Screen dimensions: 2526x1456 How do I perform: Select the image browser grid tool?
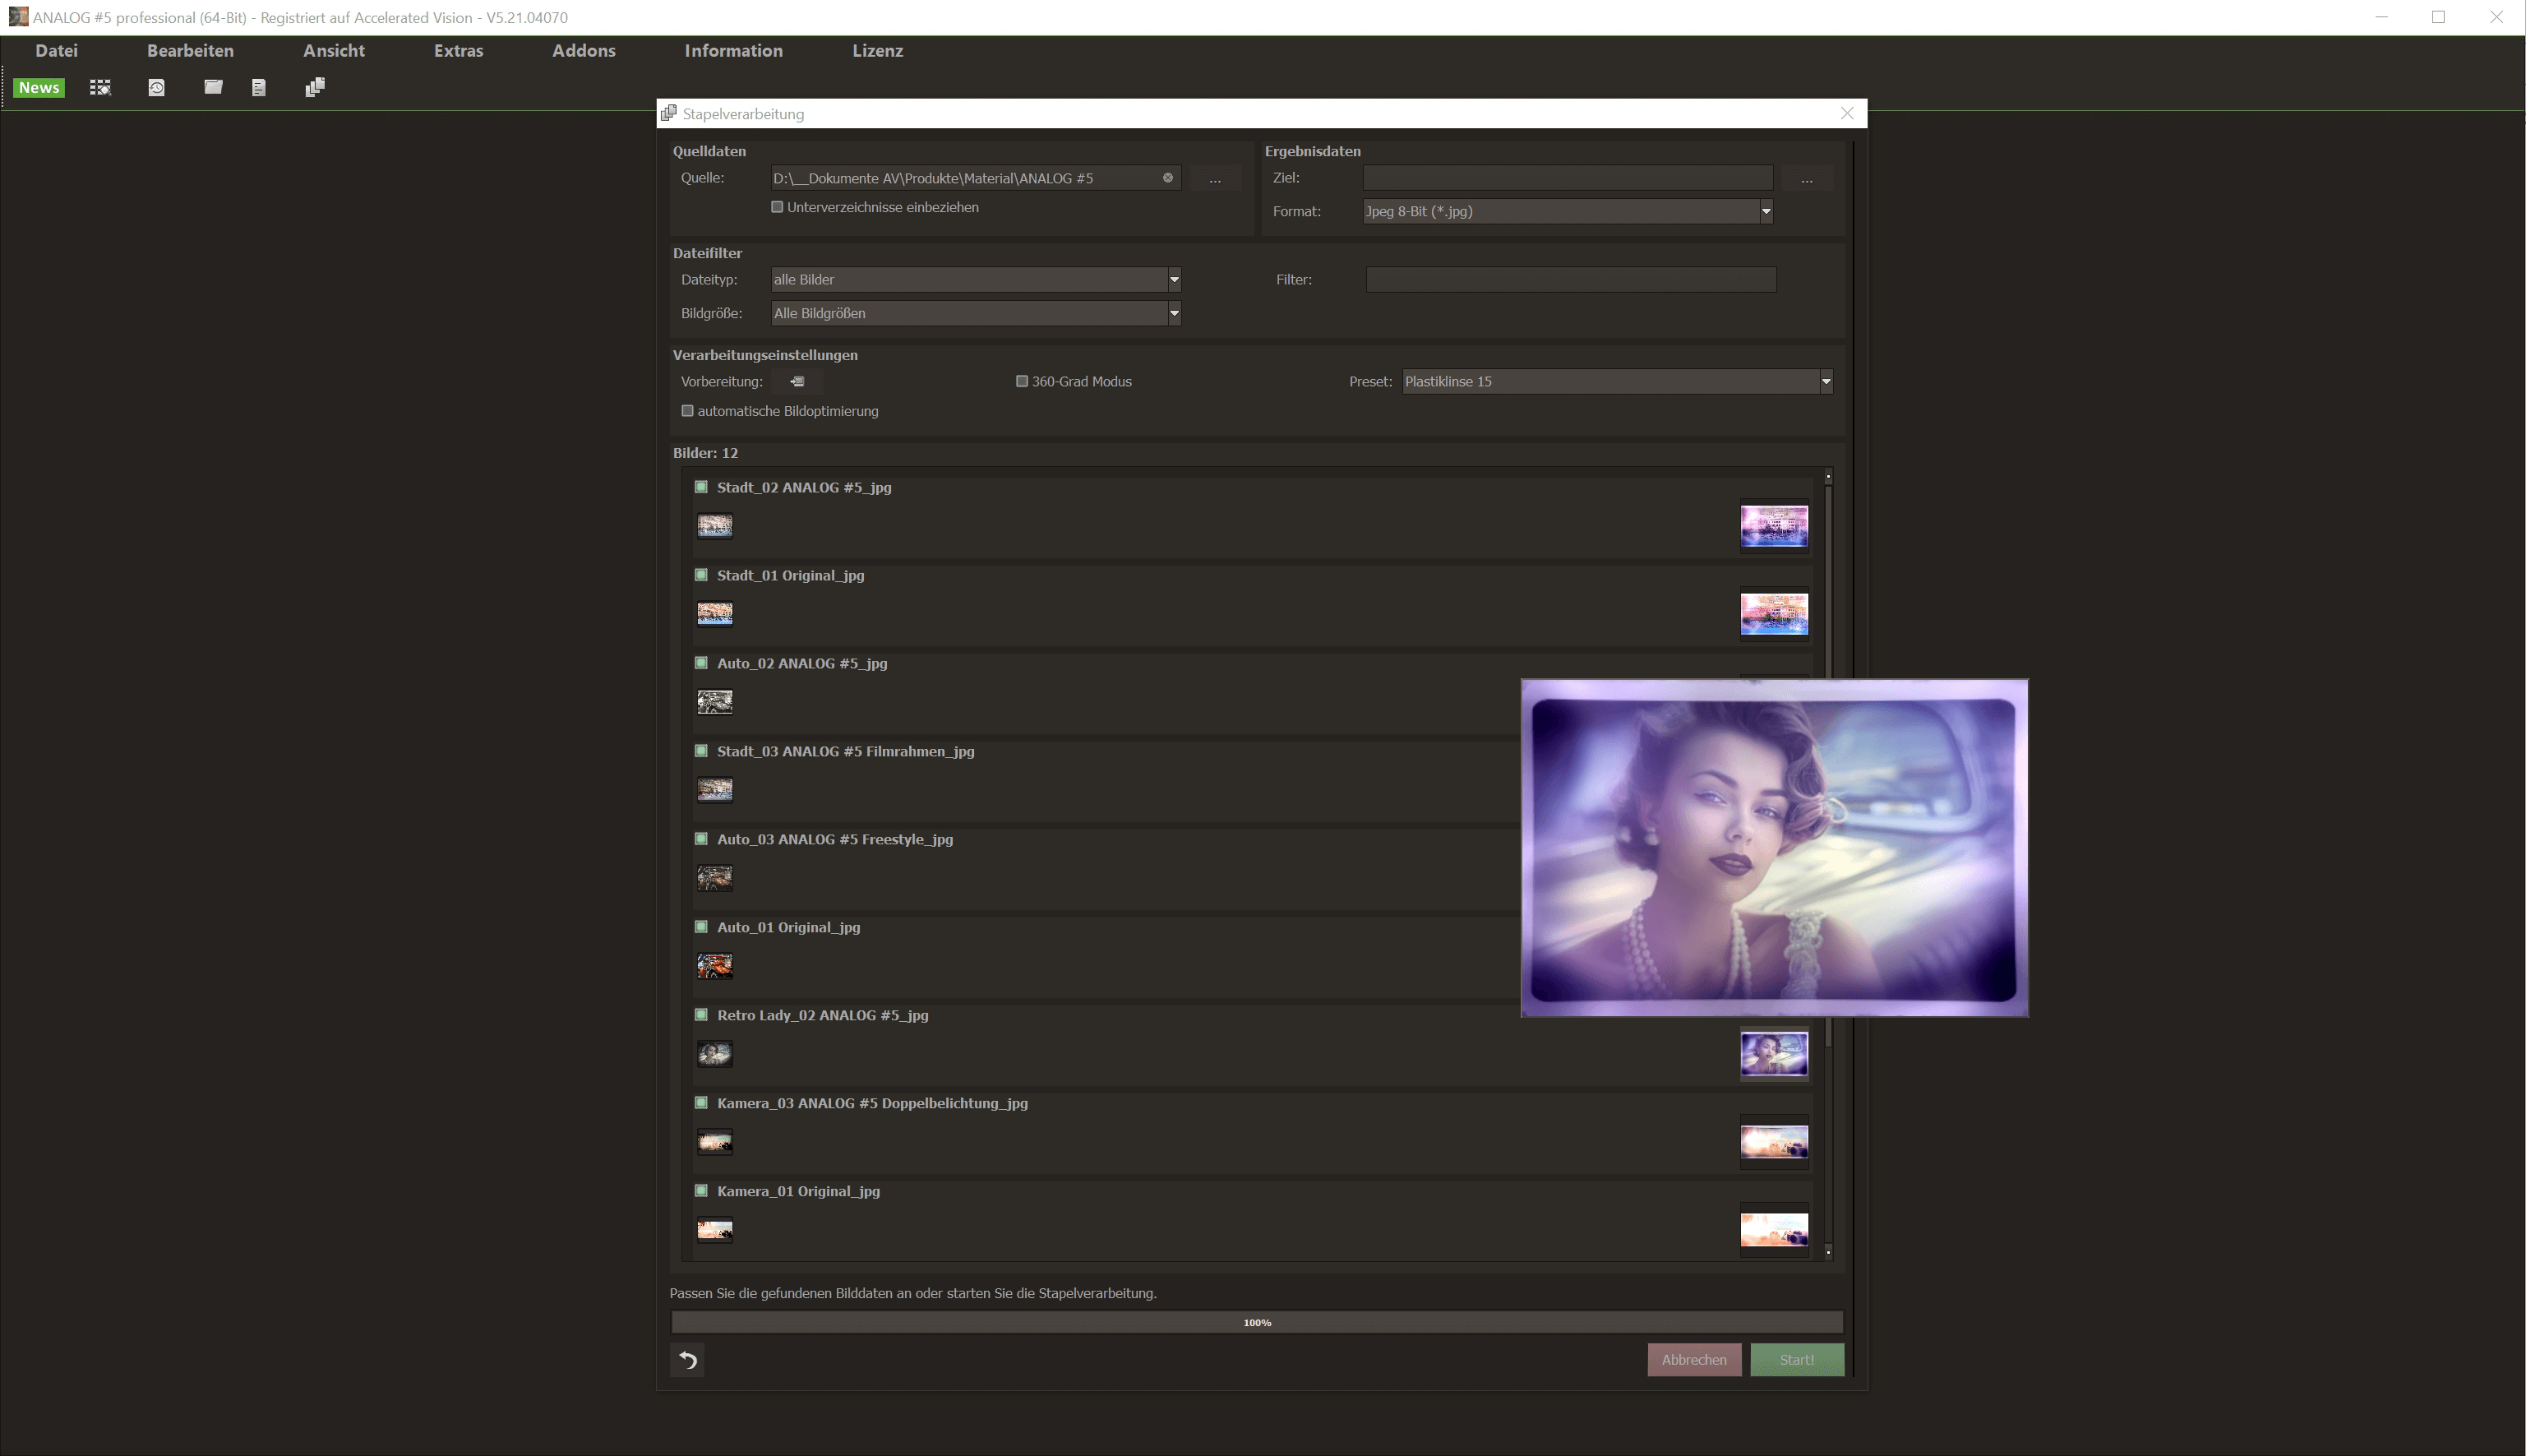point(100,87)
